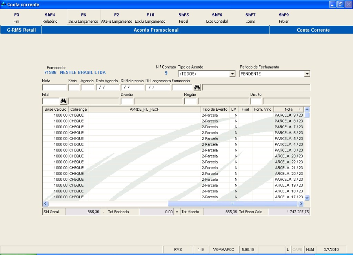Select the row PARCELA 4 / 23
The width and height of the screenshot is (353, 255).
click(173, 144)
